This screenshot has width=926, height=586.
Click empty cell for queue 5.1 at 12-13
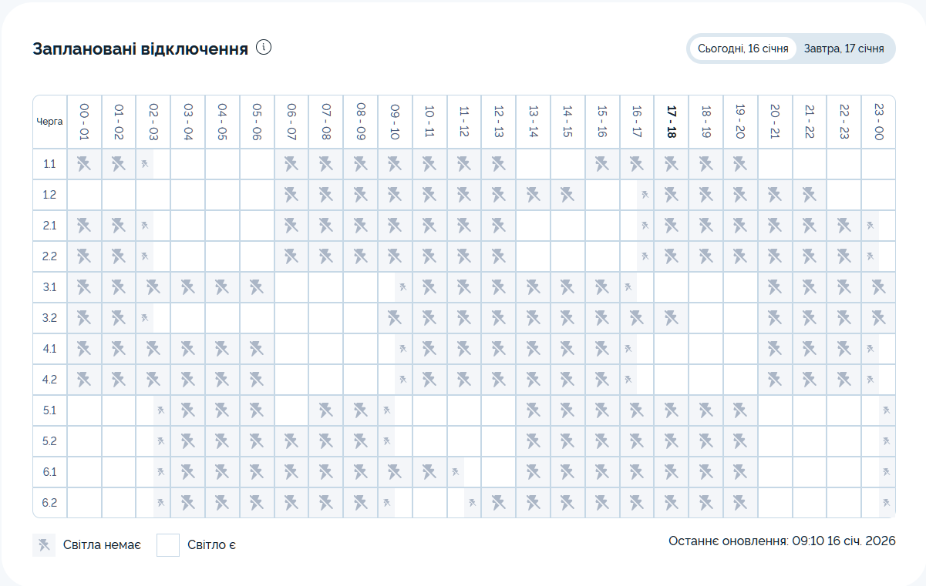pos(498,410)
